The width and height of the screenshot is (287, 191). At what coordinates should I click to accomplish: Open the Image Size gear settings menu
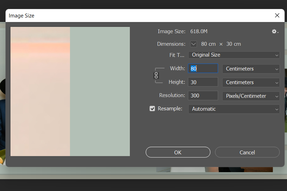(275, 31)
